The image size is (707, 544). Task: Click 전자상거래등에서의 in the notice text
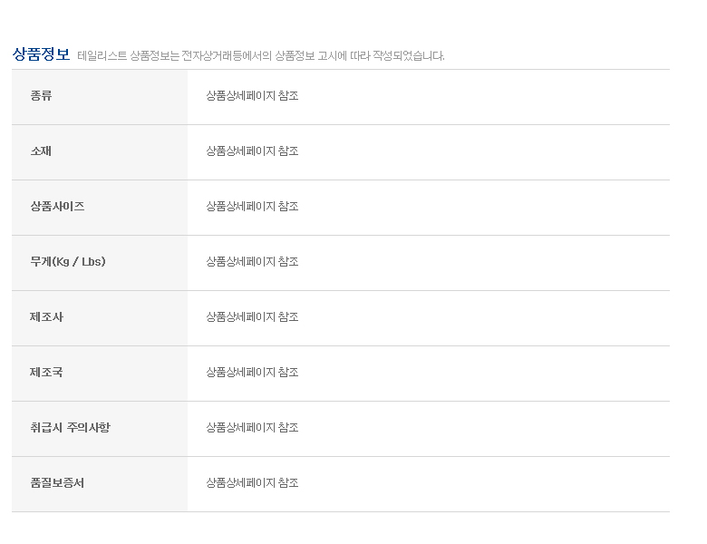coord(227,56)
